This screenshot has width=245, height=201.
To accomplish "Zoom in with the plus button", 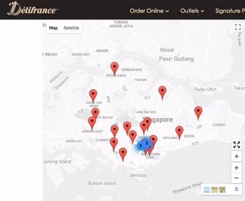I will tap(236, 168).
